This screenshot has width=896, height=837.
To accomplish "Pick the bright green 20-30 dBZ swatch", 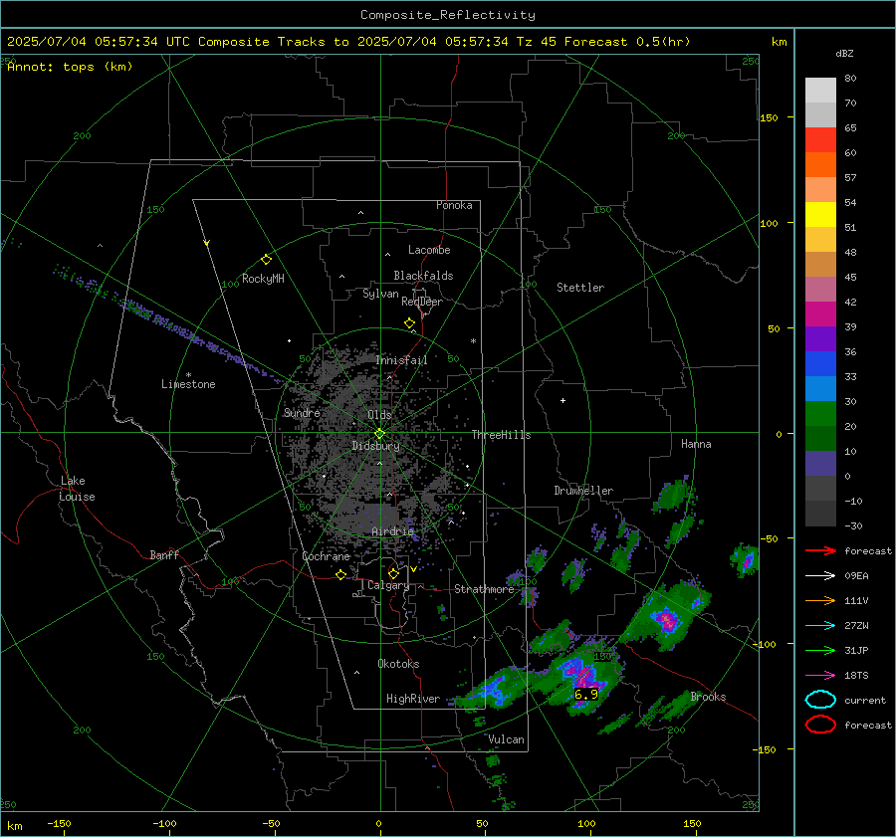I will coord(820,414).
